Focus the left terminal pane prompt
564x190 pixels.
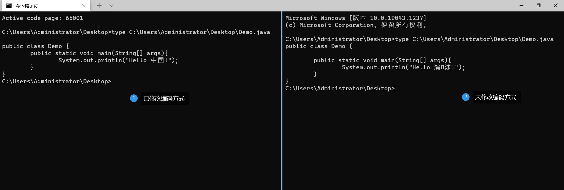57,81
